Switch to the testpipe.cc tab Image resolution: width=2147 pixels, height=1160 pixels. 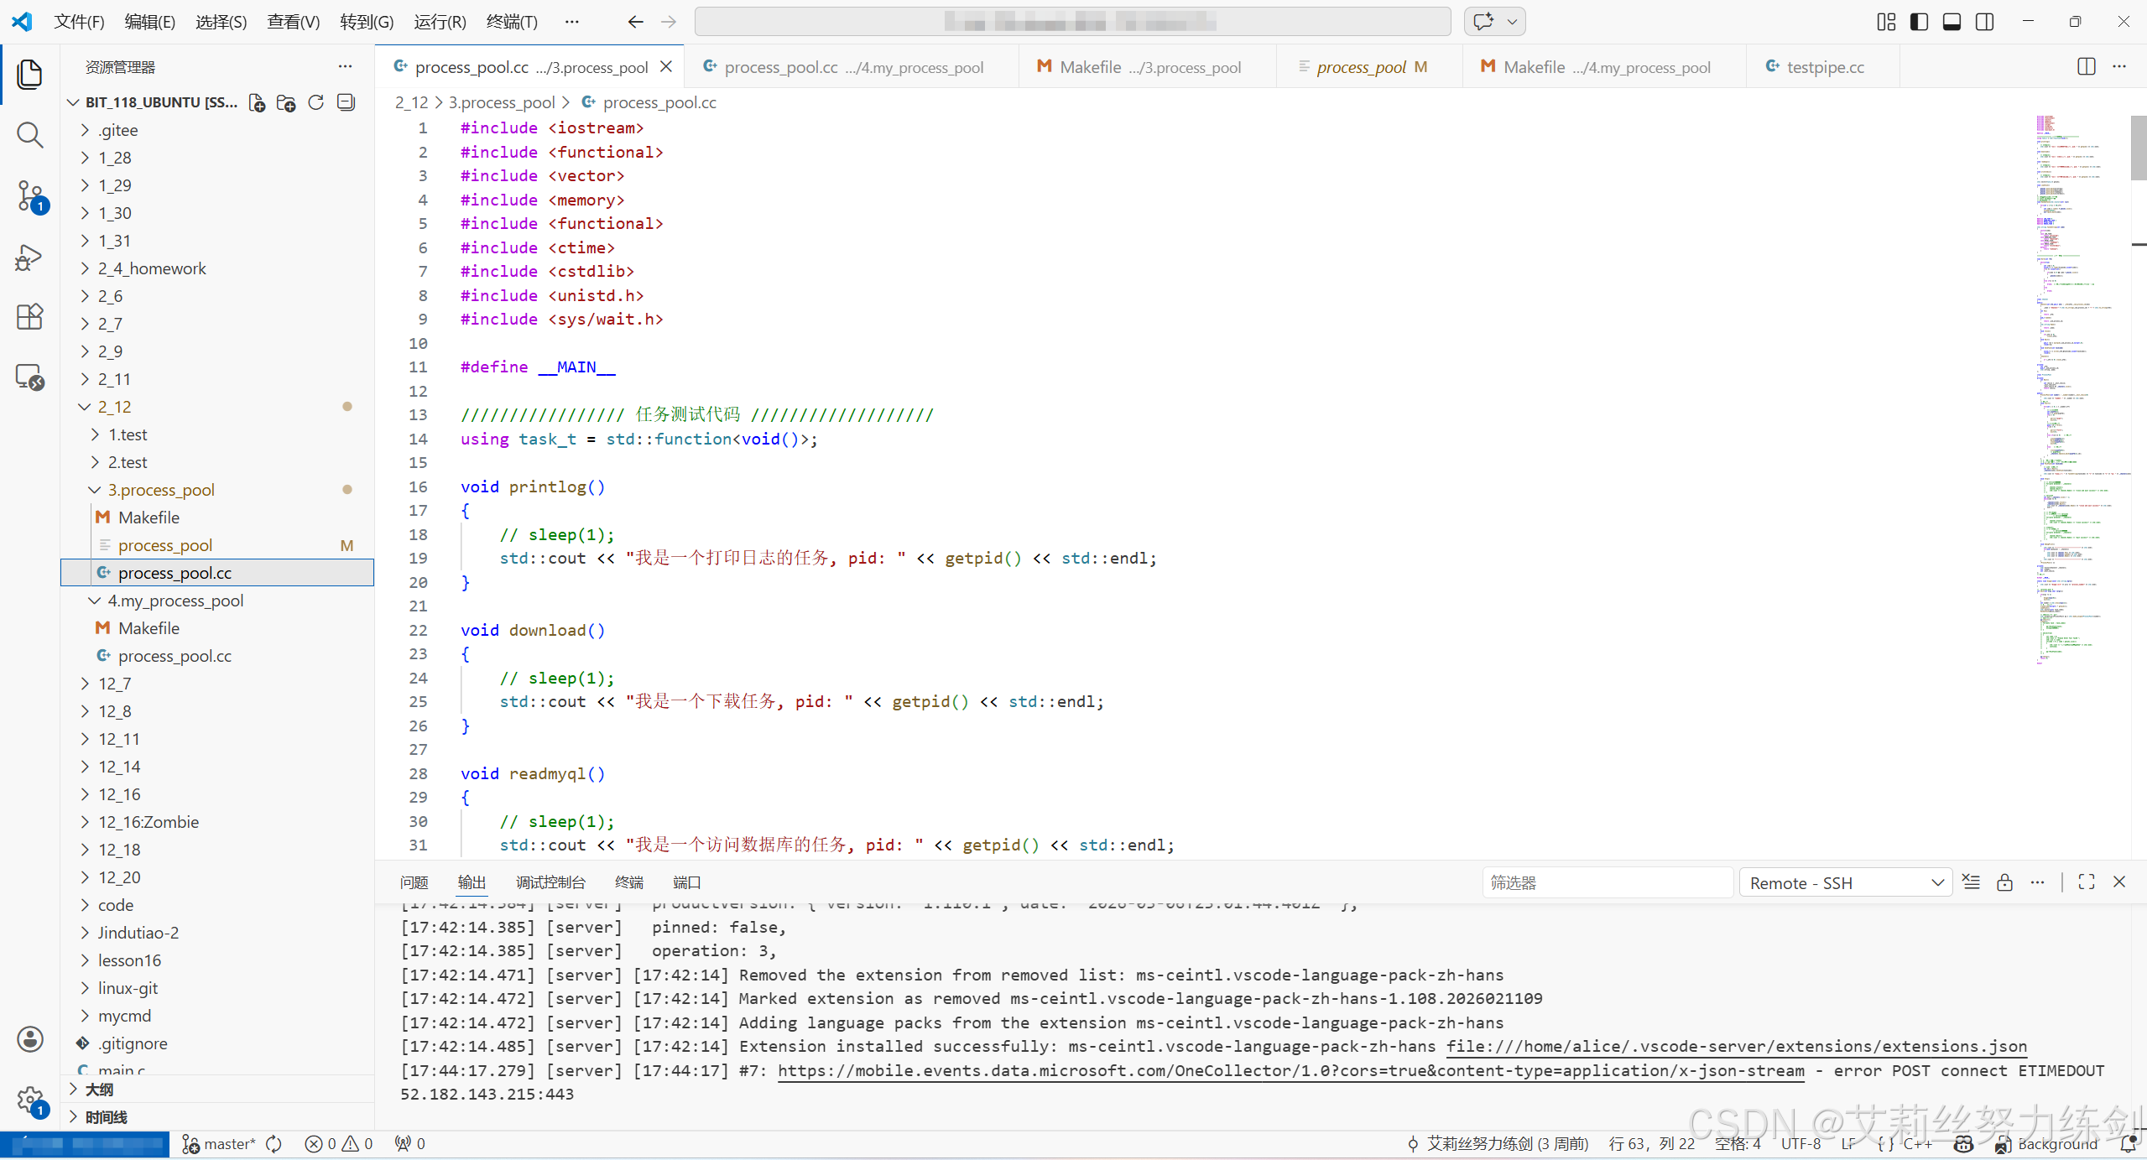point(1824,67)
